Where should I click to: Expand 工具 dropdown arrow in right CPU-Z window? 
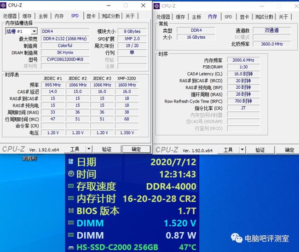(242, 150)
